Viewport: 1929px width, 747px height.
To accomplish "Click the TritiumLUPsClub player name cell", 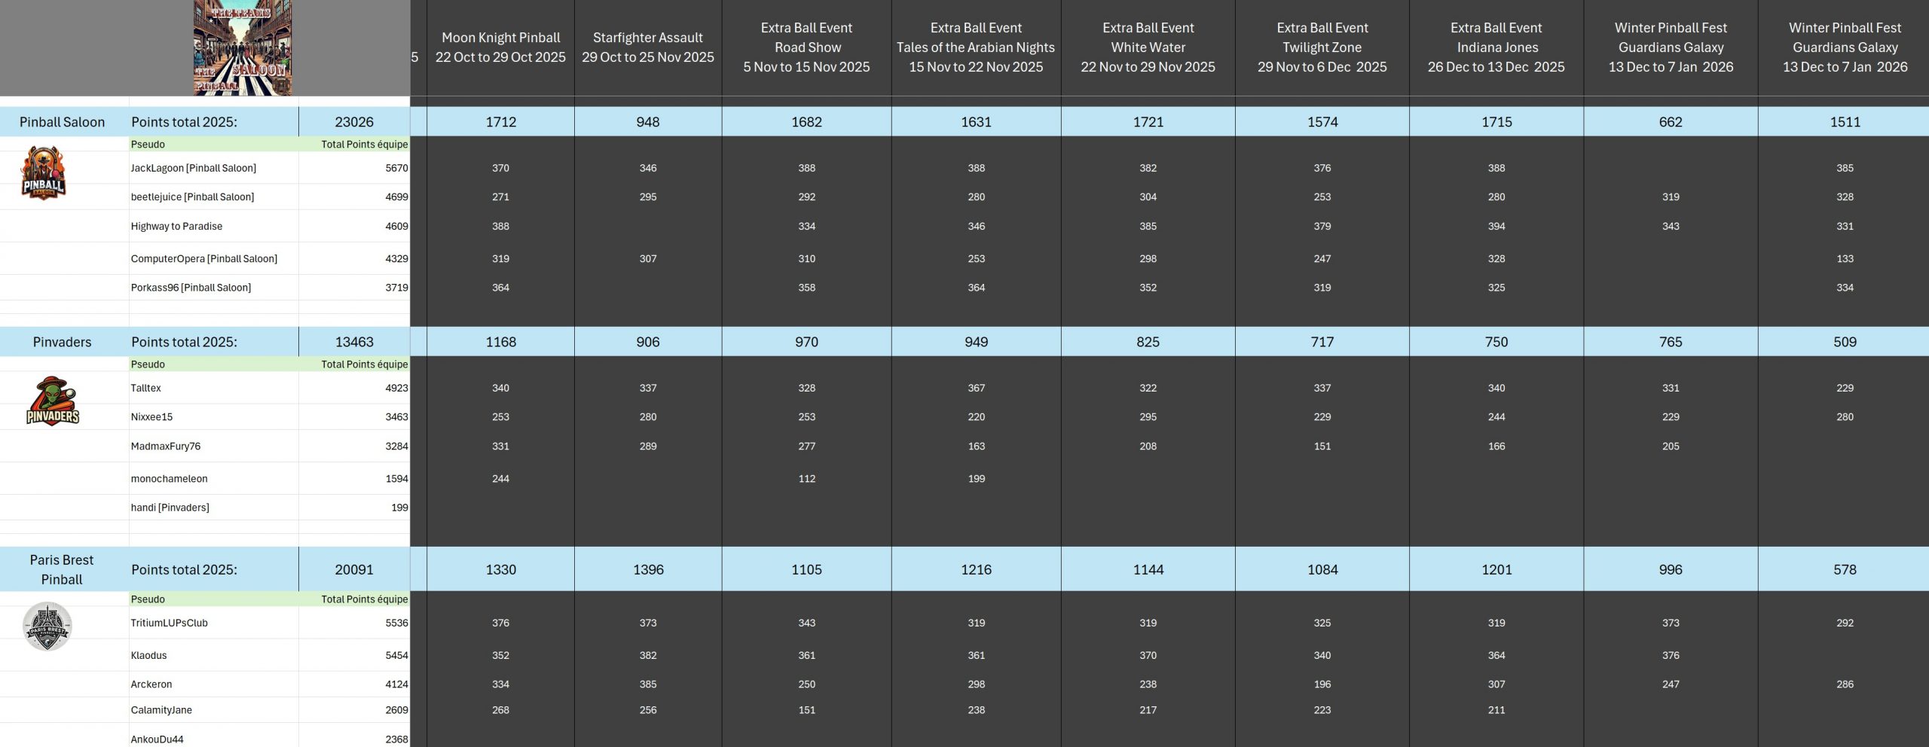I will 170,623.
